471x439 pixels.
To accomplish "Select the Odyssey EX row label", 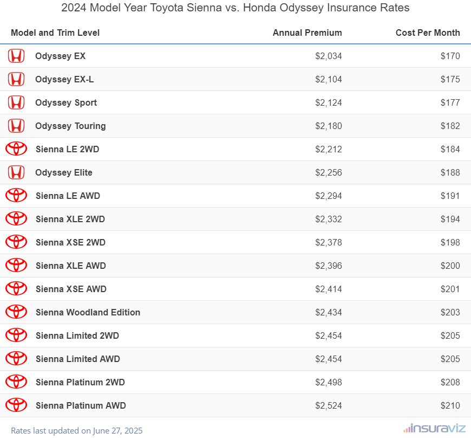I will tap(61, 56).
